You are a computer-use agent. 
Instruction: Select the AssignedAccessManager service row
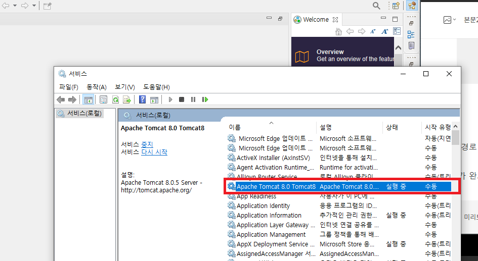coord(339,254)
